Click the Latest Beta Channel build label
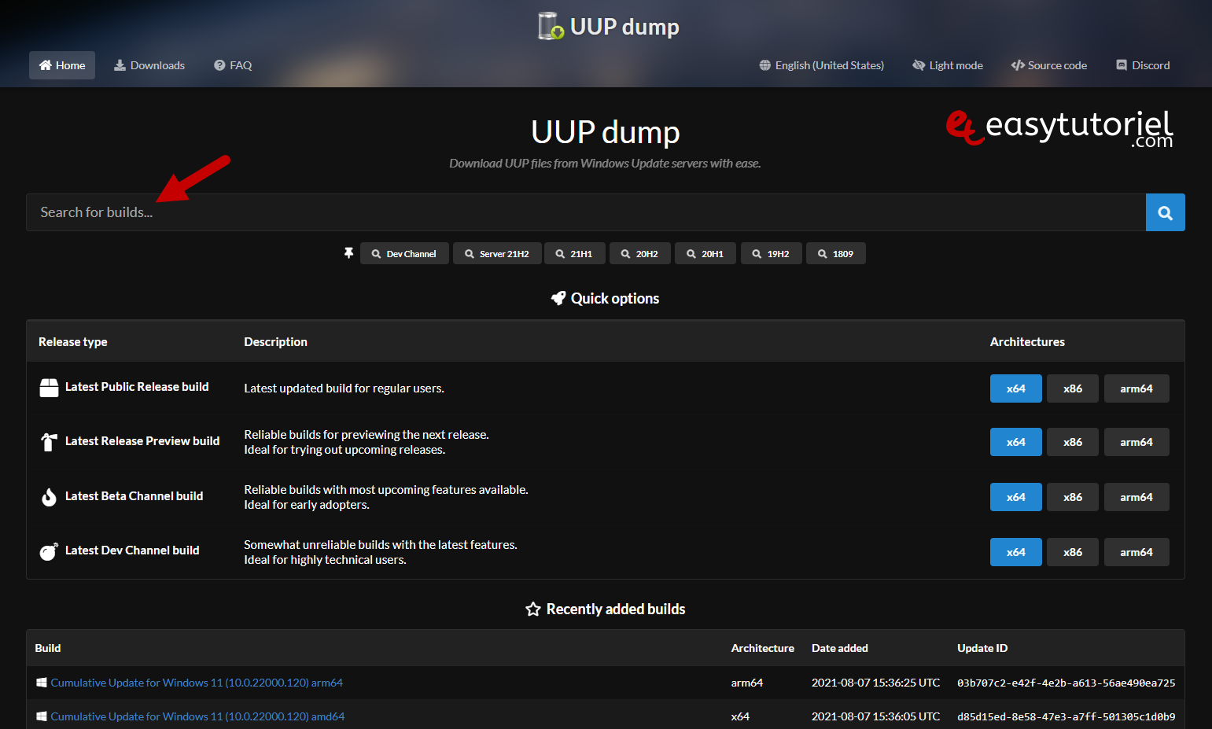Image resolution: width=1212 pixels, height=729 pixels. pyautogui.click(x=134, y=496)
